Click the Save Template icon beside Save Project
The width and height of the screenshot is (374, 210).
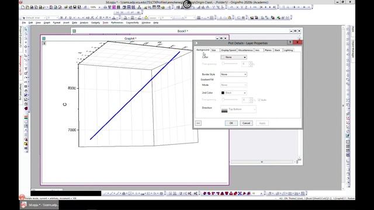(x=79, y=8)
